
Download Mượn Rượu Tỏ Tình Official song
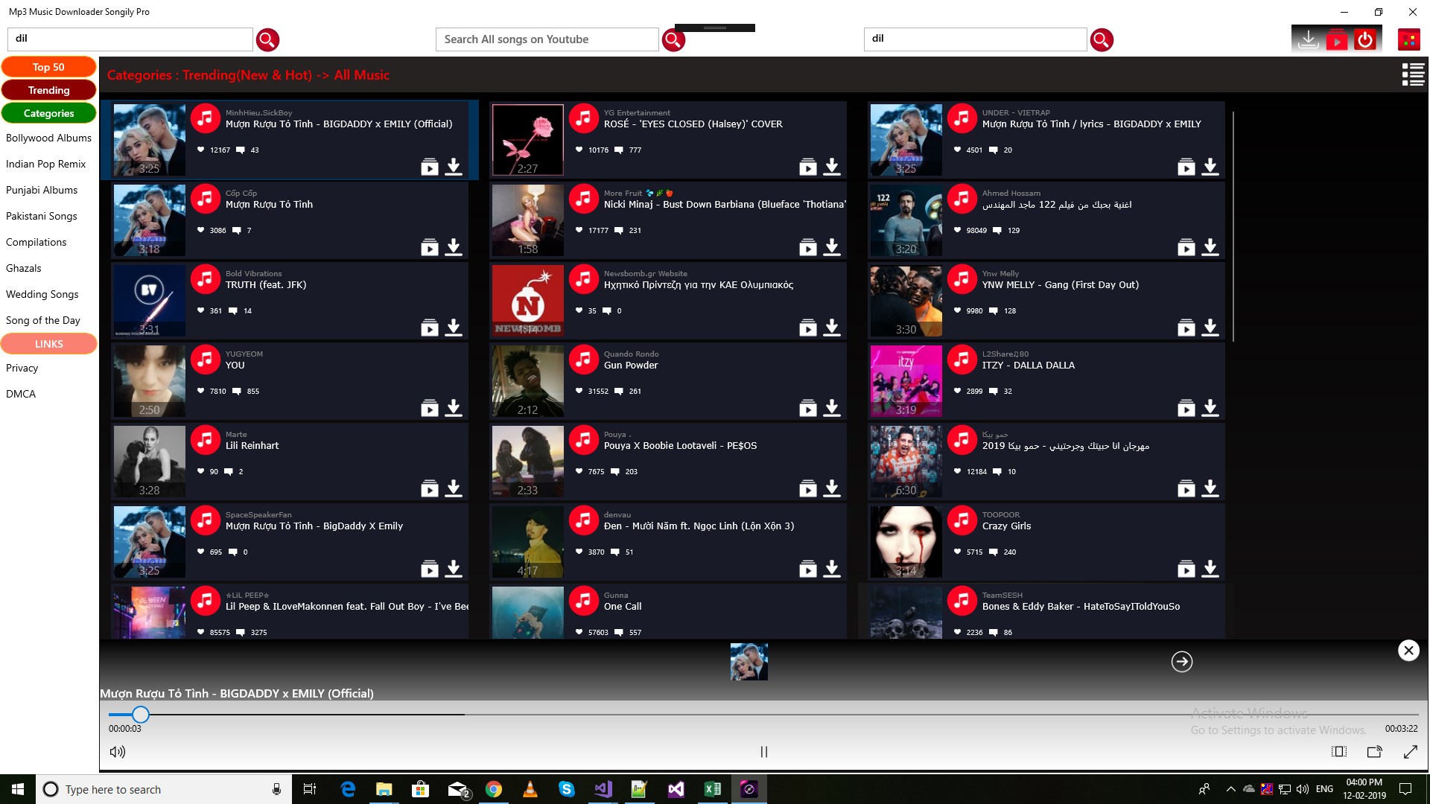(x=454, y=167)
